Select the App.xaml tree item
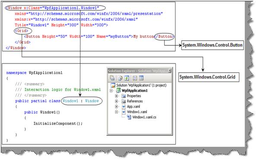 [x=133, y=107]
